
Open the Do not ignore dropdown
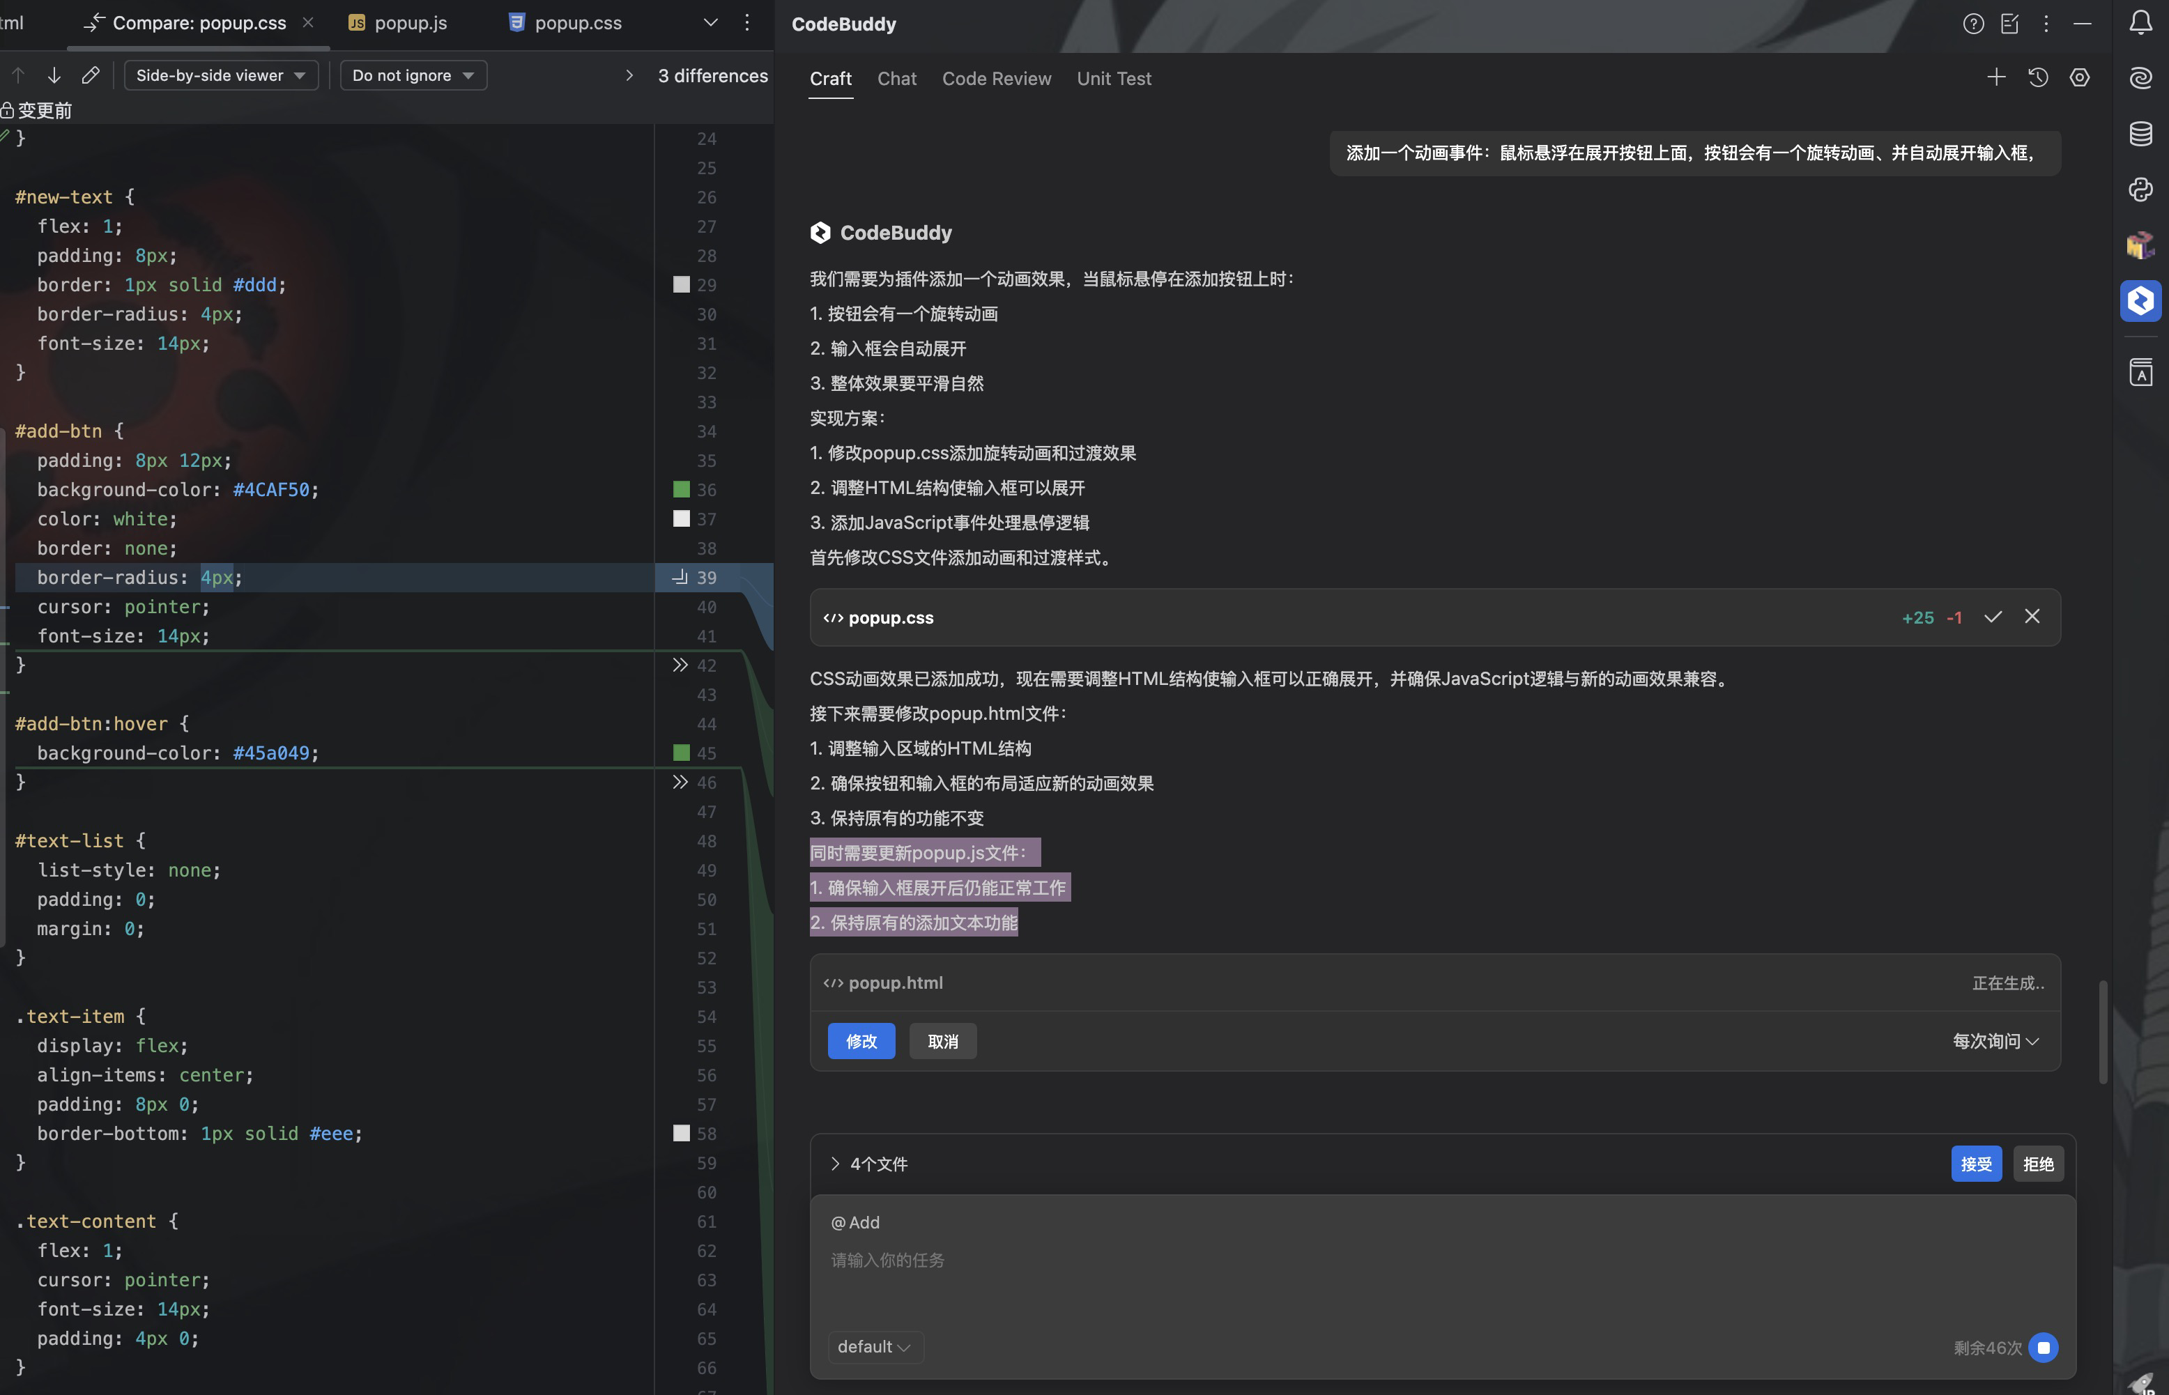(412, 75)
